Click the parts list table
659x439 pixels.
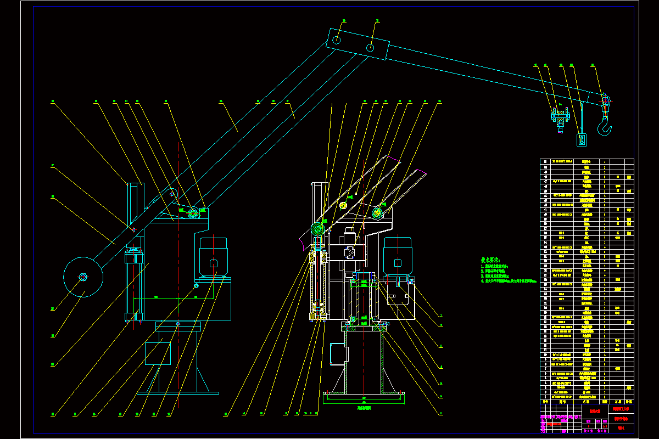(587, 281)
